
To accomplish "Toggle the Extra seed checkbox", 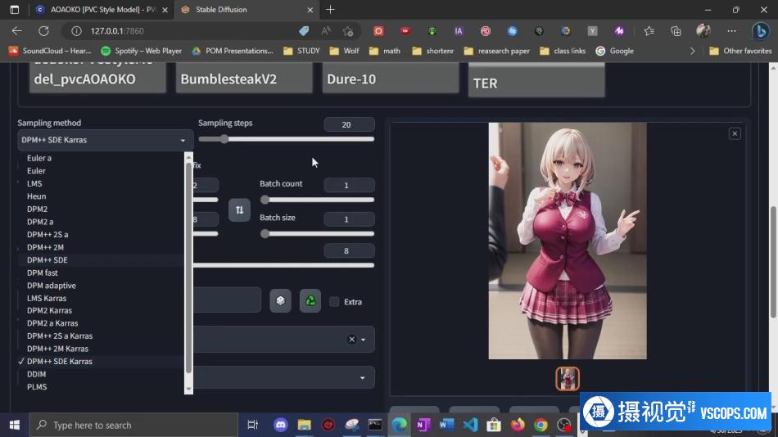I will pyautogui.click(x=334, y=302).
